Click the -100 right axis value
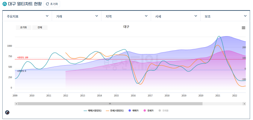The width and height of the screenshot is (253, 120). click(x=244, y=80)
